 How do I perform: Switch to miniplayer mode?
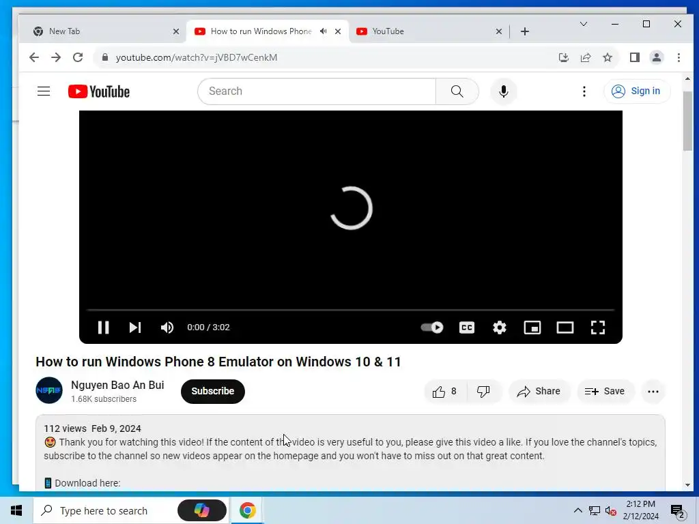(532, 327)
